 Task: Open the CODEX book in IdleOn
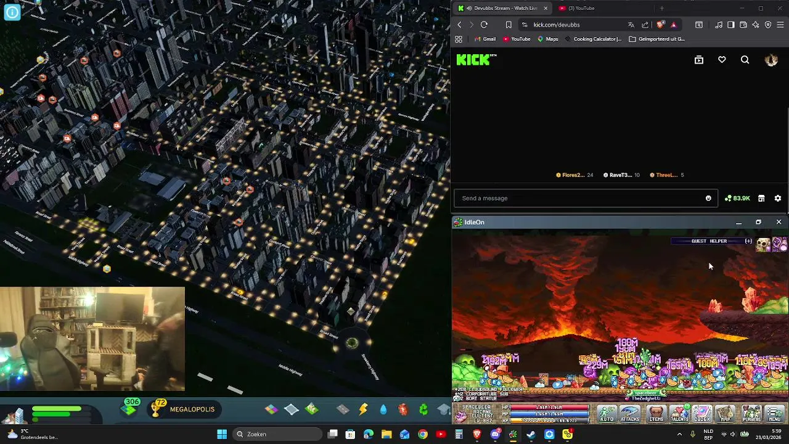pyautogui.click(x=702, y=413)
